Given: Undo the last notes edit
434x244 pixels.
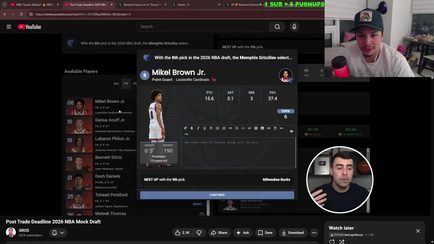Looking at the screenshot, I should (282, 128).
